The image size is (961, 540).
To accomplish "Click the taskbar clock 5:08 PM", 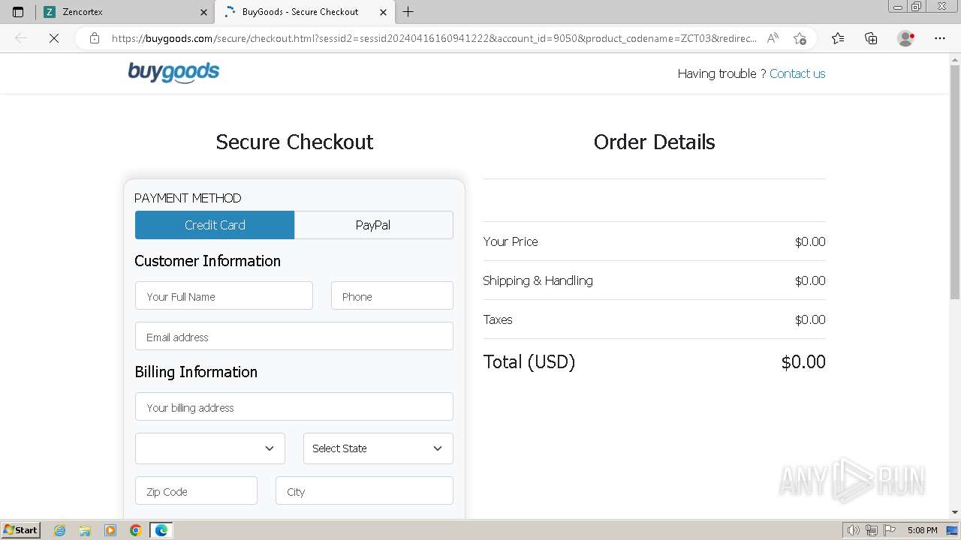I will click(922, 530).
